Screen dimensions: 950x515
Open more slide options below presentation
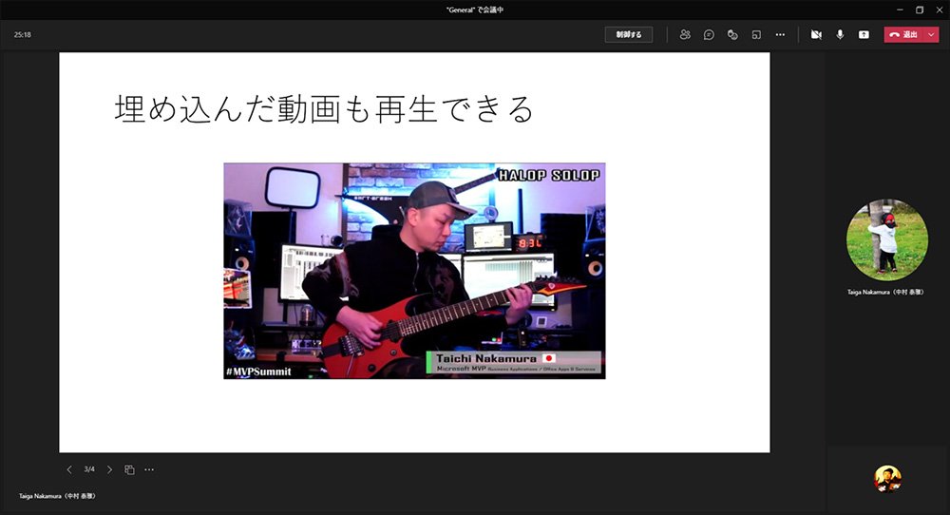pos(149,469)
